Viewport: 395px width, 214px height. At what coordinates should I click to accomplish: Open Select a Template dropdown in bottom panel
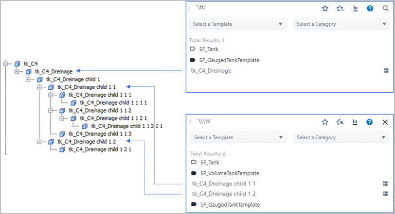click(238, 137)
